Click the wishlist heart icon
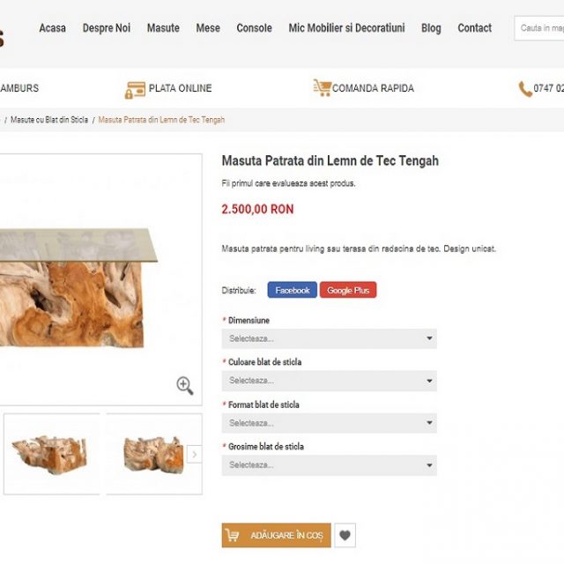Image resolution: width=564 pixels, height=564 pixels. [x=345, y=535]
